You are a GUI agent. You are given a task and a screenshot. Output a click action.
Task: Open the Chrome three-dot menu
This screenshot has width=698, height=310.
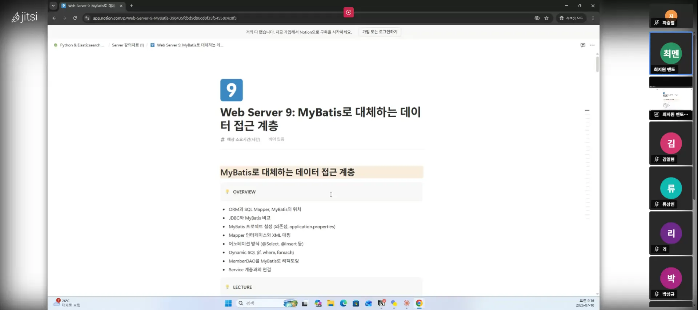click(x=593, y=18)
